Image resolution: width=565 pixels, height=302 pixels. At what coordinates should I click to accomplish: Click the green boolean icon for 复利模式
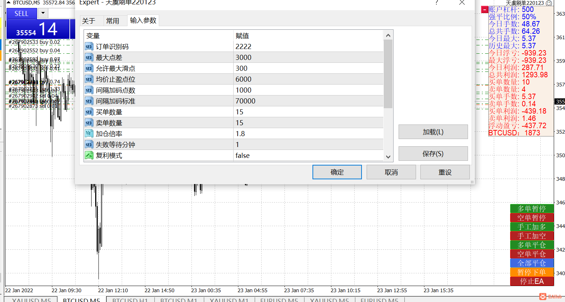89,155
